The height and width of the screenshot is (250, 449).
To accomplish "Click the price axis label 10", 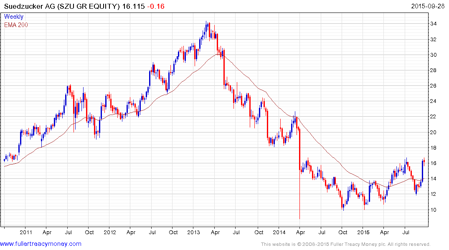I will 433,210.
